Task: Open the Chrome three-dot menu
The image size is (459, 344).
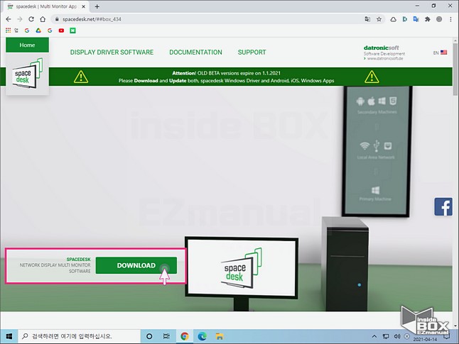Action: click(450, 19)
